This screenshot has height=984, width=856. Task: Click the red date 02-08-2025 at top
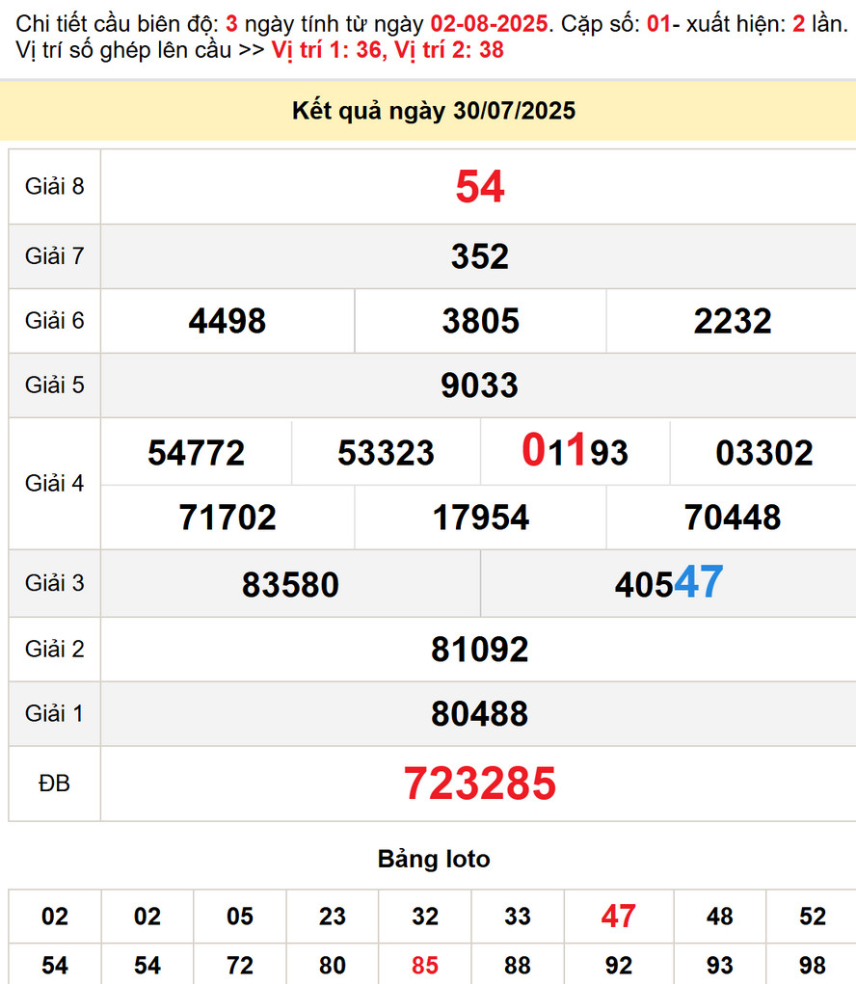tap(489, 23)
